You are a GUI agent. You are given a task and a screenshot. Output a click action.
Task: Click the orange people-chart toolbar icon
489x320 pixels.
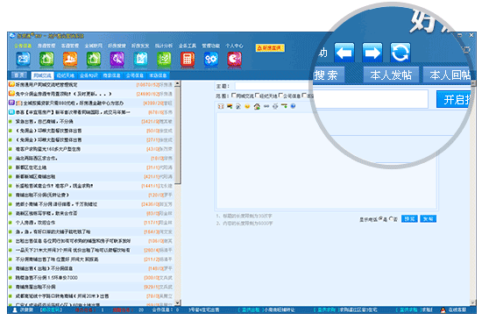[x=70, y=60]
